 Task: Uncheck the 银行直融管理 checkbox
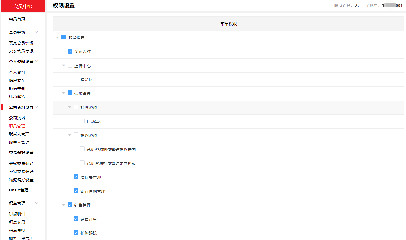(x=76, y=191)
